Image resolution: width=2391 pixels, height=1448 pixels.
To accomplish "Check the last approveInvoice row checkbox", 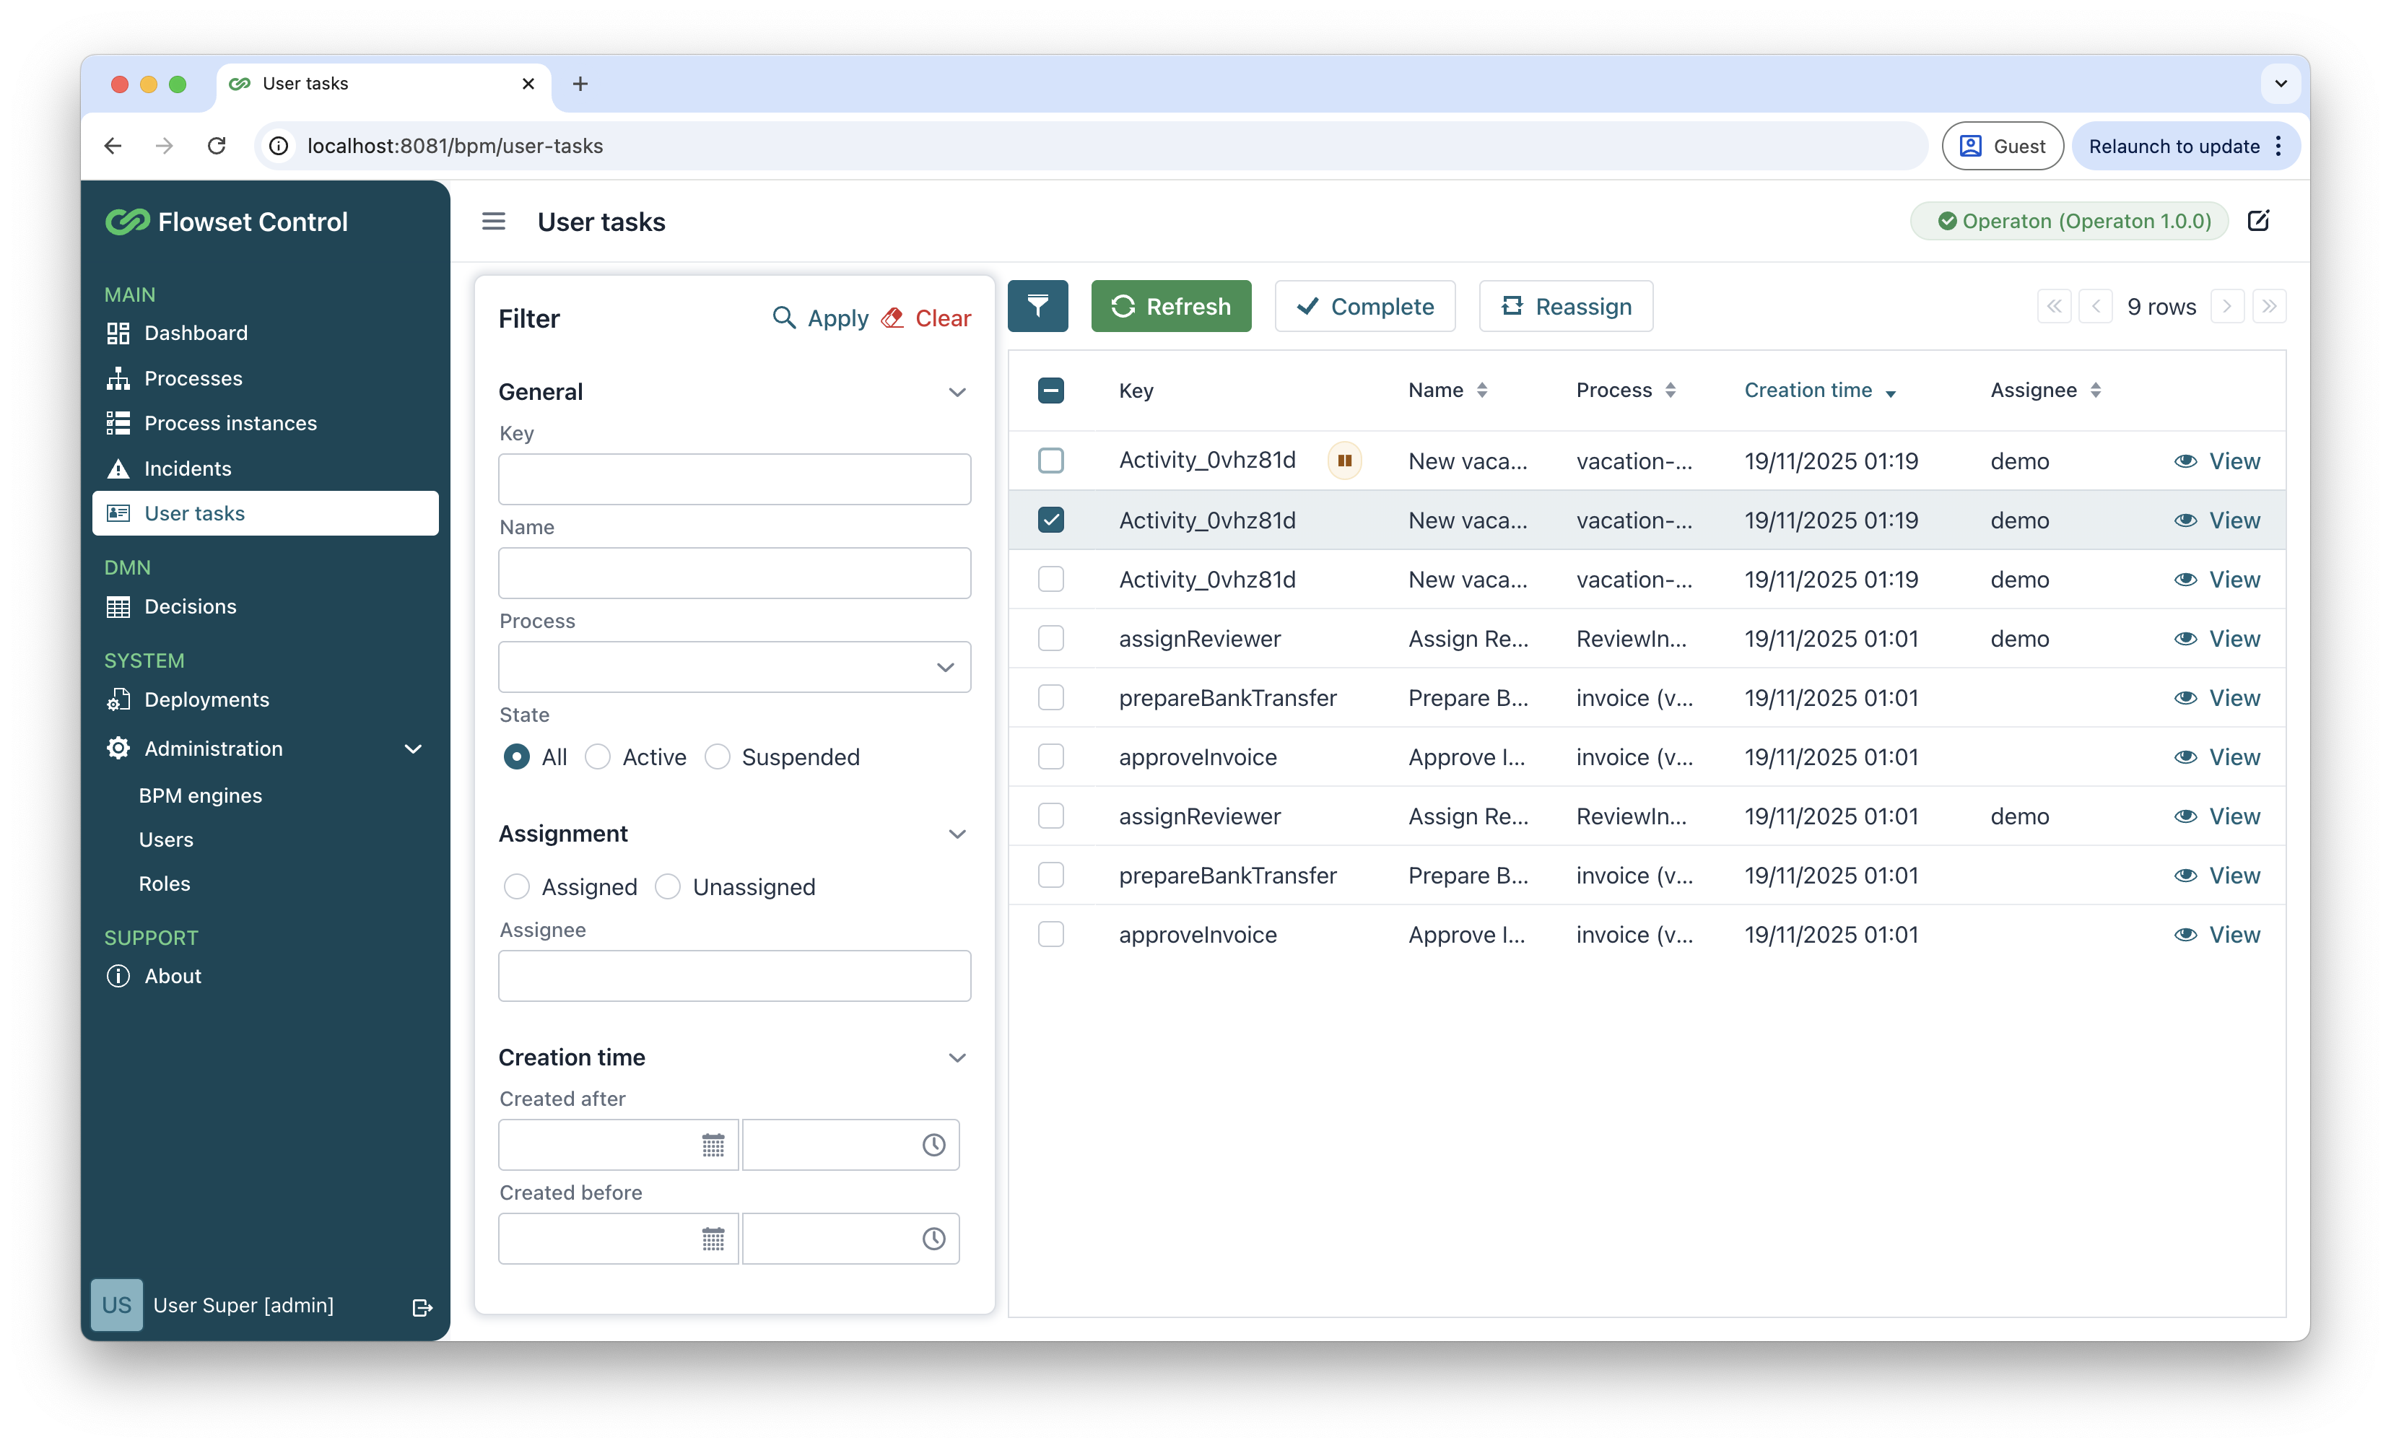I will pyautogui.click(x=1051, y=933).
